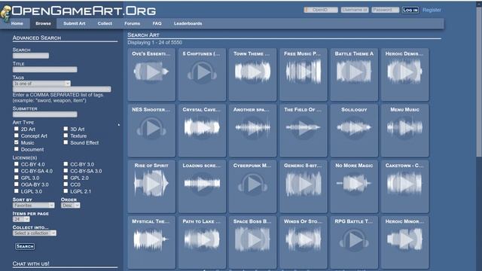This screenshot has width=482, height=271.
Task: Play the NES Shooter track preview
Action: tap(151, 128)
